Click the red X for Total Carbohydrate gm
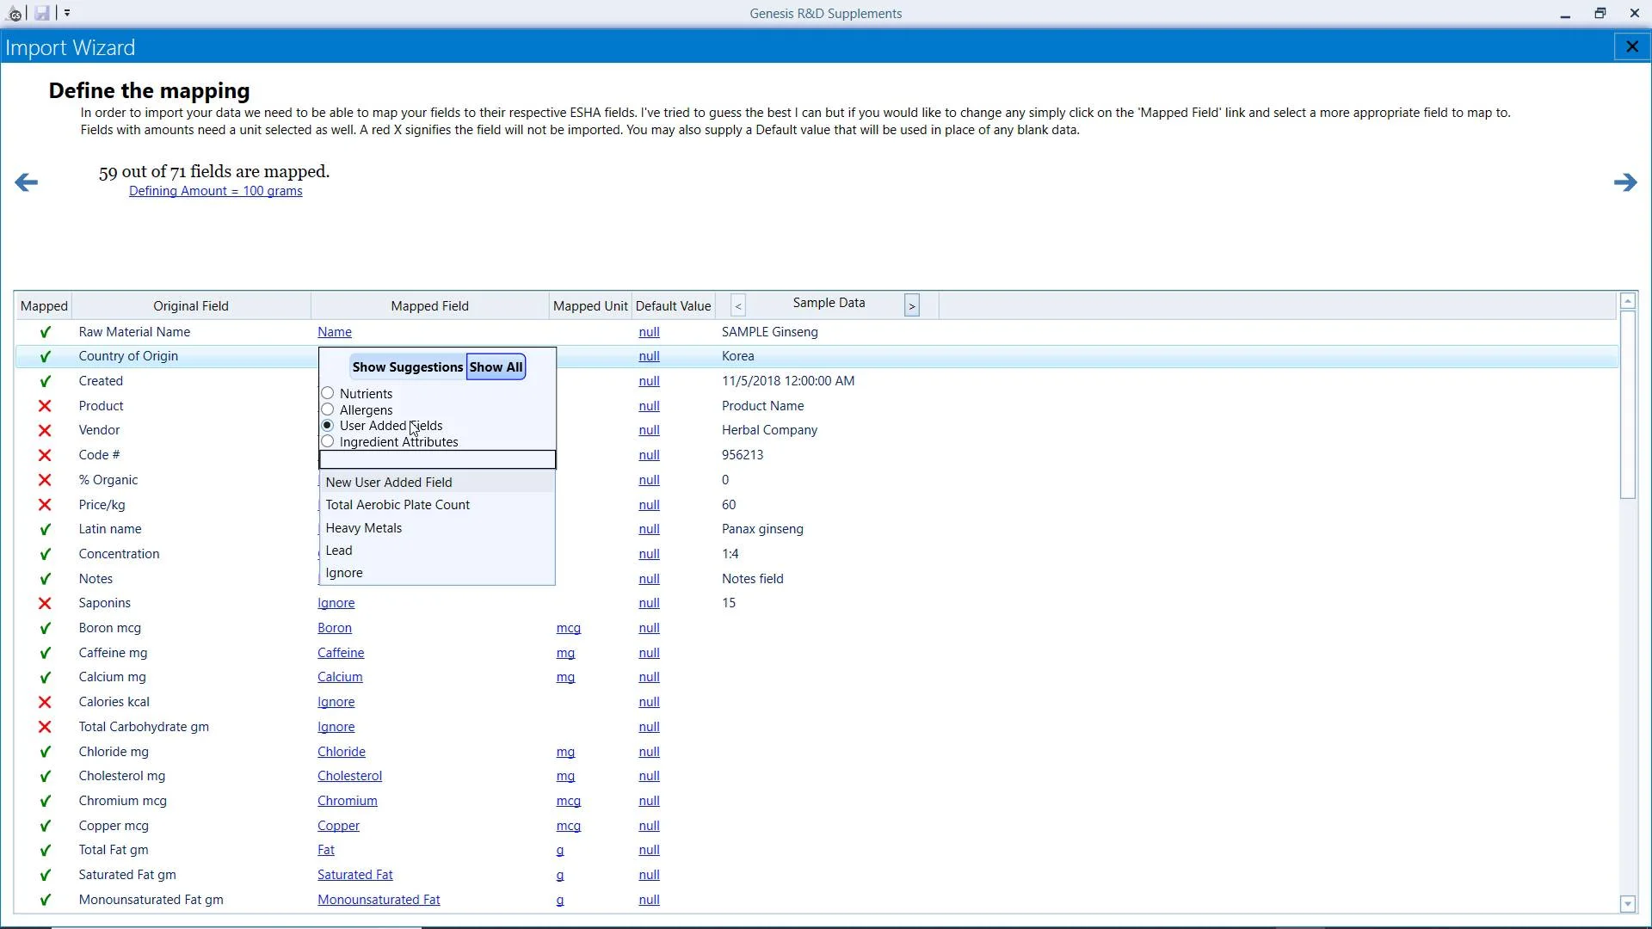Viewport: 1652px width, 929px height. pyautogui.click(x=45, y=727)
